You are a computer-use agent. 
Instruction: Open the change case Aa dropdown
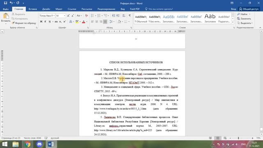coord(79,16)
